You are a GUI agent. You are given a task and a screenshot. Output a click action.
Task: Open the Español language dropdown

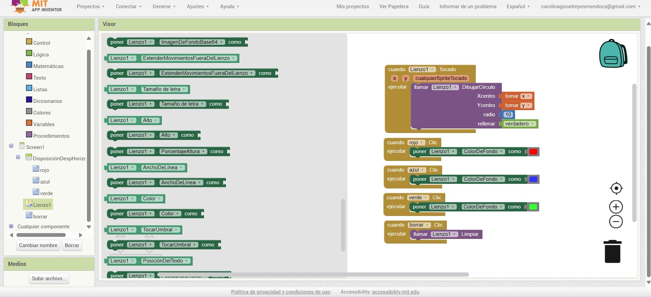point(518,6)
